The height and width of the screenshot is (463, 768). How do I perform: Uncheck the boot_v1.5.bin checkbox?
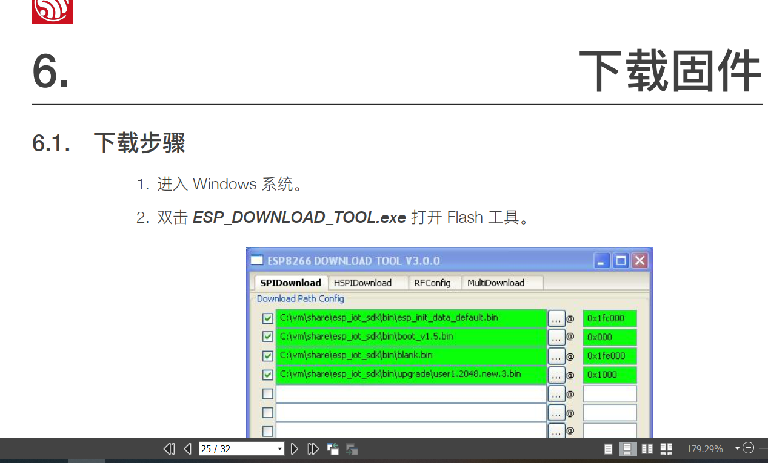[x=267, y=337]
